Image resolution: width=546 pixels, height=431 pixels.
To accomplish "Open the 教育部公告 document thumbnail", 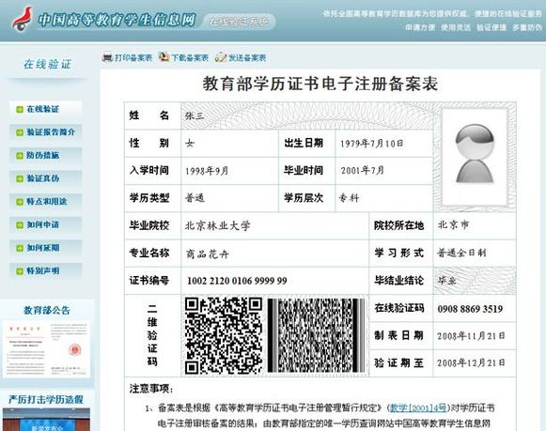I will pos(46,349).
